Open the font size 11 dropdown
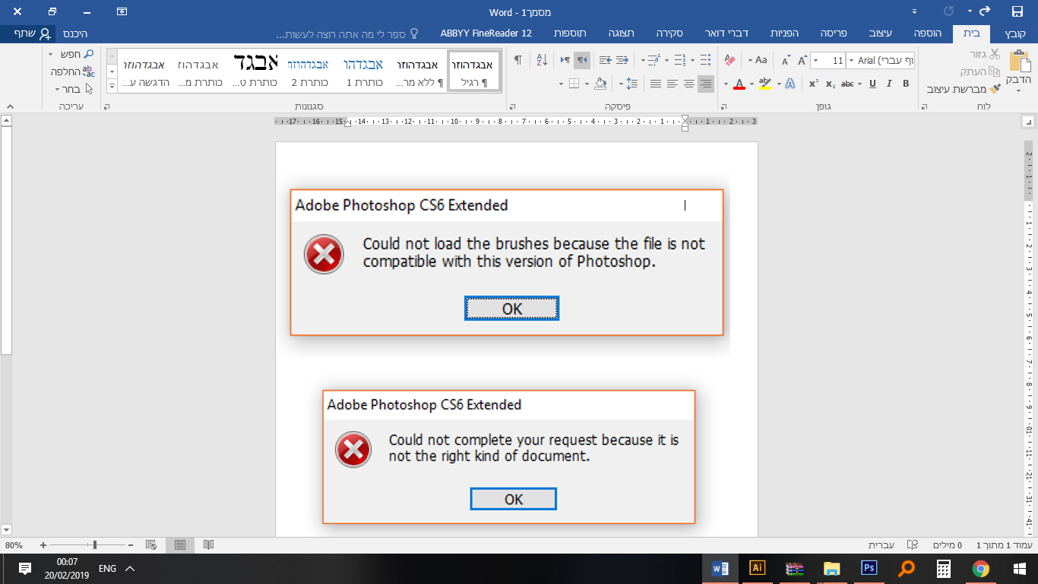 816,61
